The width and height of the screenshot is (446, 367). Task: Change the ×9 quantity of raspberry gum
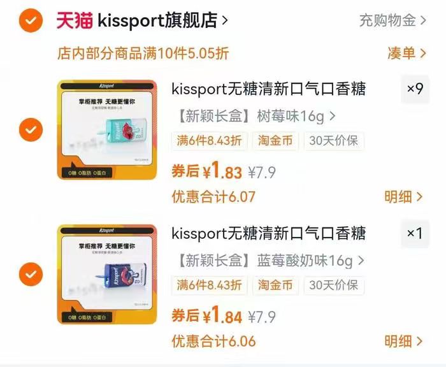tap(415, 89)
